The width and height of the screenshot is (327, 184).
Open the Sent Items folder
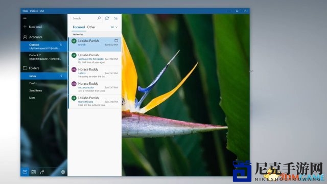click(35, 90)
